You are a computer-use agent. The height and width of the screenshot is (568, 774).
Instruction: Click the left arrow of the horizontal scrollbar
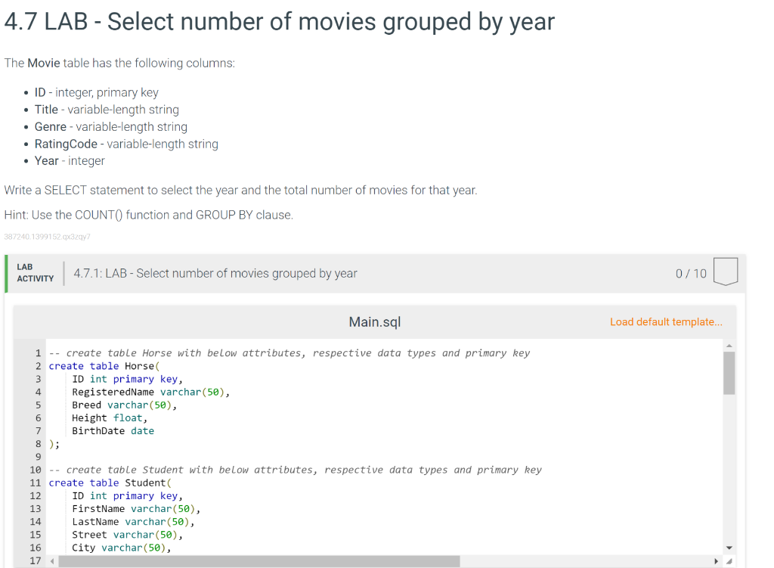tap(51, 561)
